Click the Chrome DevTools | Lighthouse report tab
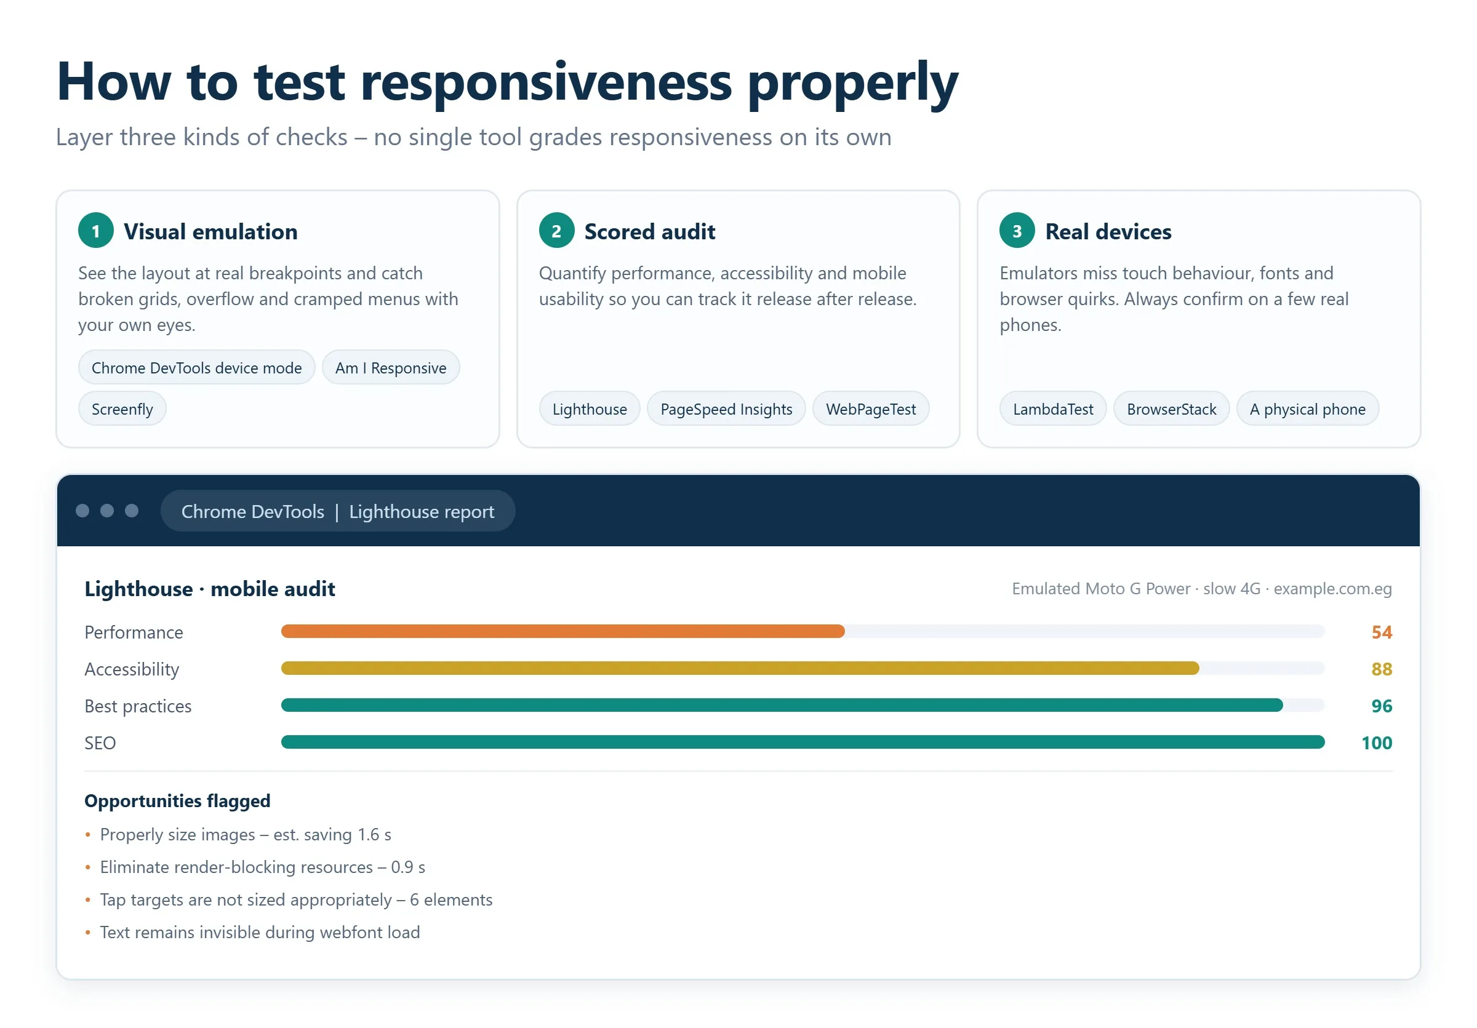The height and width of the screenshot is (1028, 1477). point(338,511)
